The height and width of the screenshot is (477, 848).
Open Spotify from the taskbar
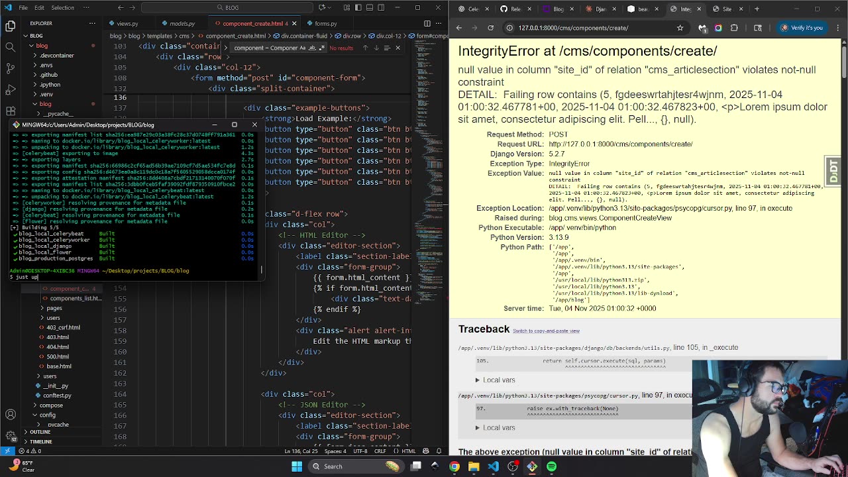coord(552,466)
